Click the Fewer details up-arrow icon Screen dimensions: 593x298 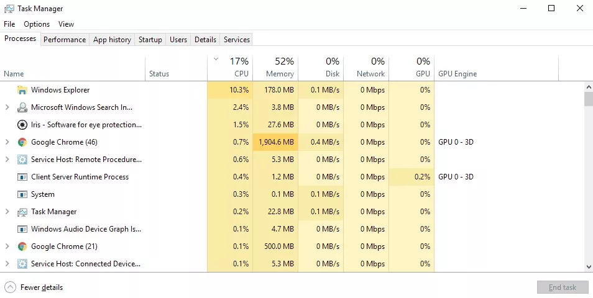click(10, 287)
